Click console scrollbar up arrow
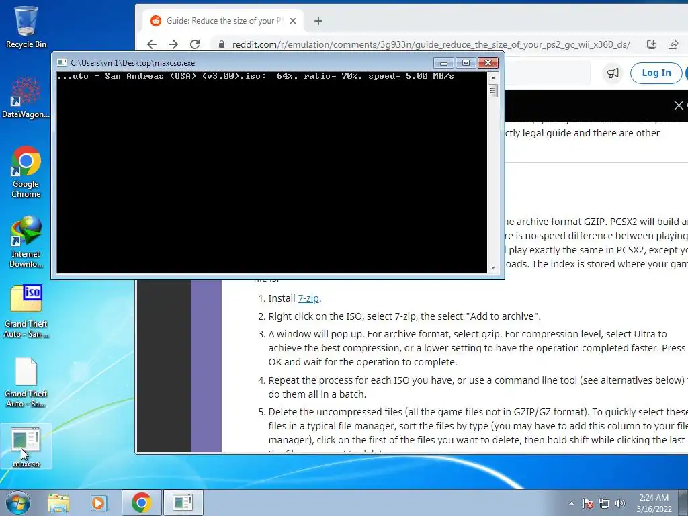The image size is (688, 516). 493,78
